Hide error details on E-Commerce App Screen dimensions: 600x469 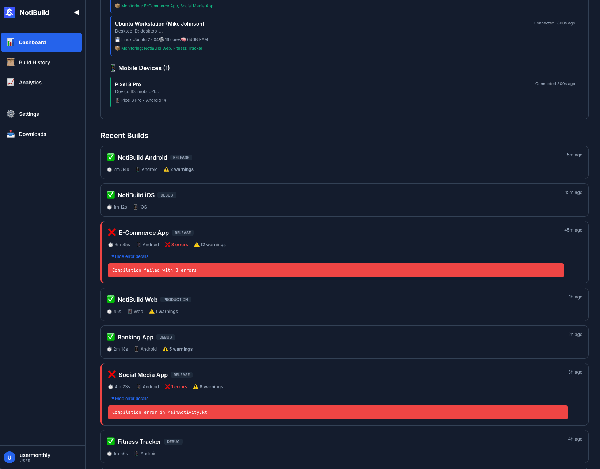pos(129,256)
